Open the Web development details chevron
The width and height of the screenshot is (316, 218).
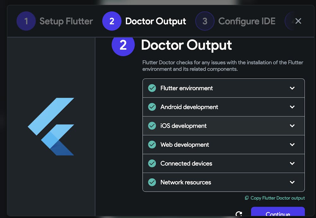292,144
